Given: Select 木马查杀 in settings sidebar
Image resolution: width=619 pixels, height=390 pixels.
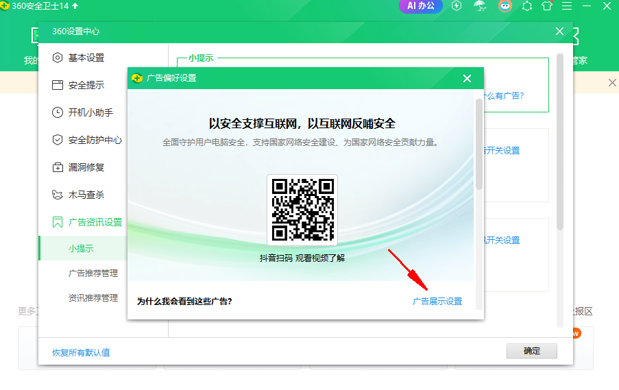Looking at the screenshot, I should click(86, 195).
